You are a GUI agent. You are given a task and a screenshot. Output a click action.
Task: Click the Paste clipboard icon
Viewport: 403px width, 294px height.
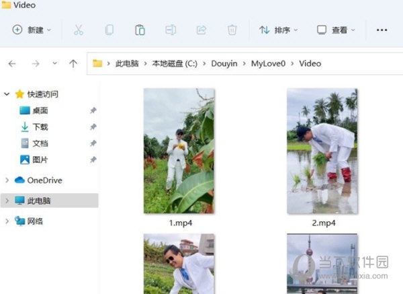(140, 30)
